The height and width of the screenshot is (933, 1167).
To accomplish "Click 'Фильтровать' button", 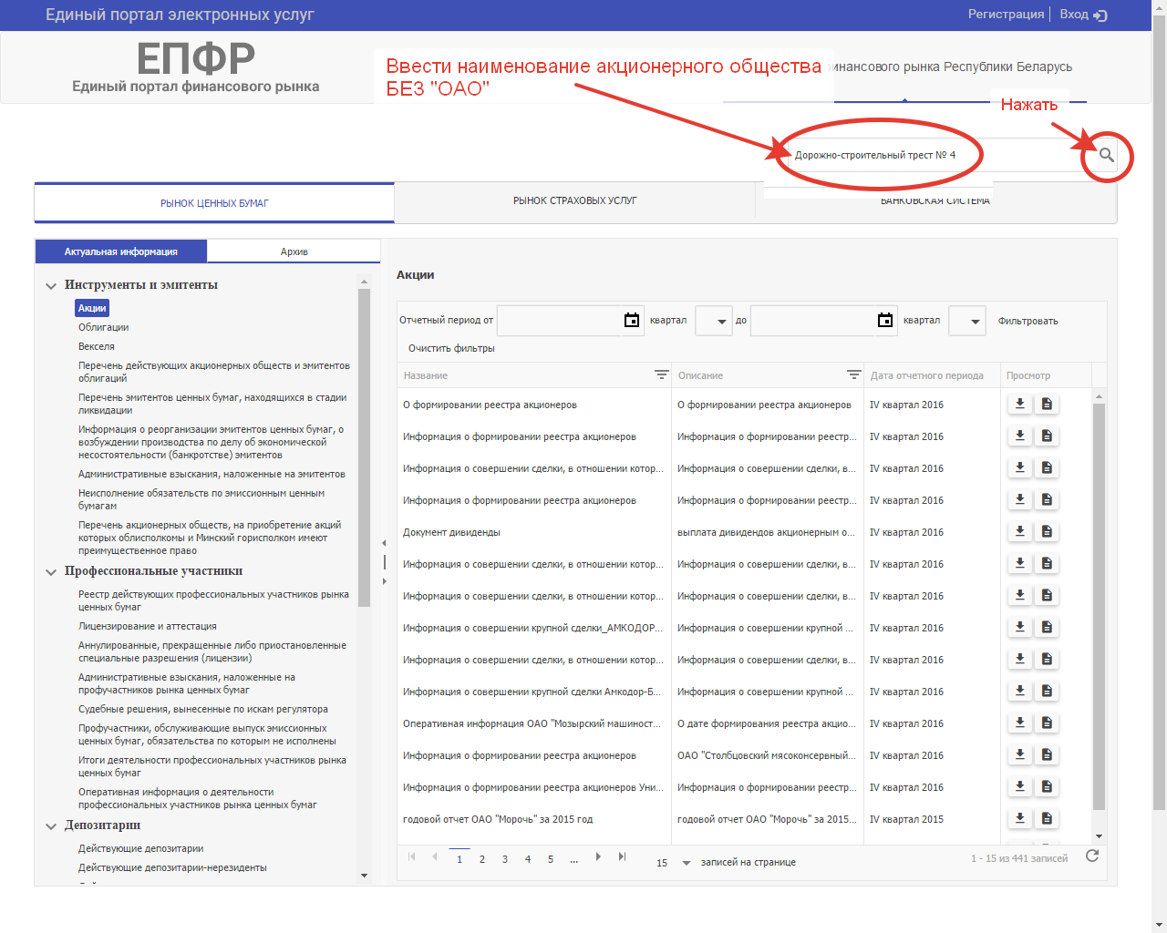I will click(x=1028, y=321).
